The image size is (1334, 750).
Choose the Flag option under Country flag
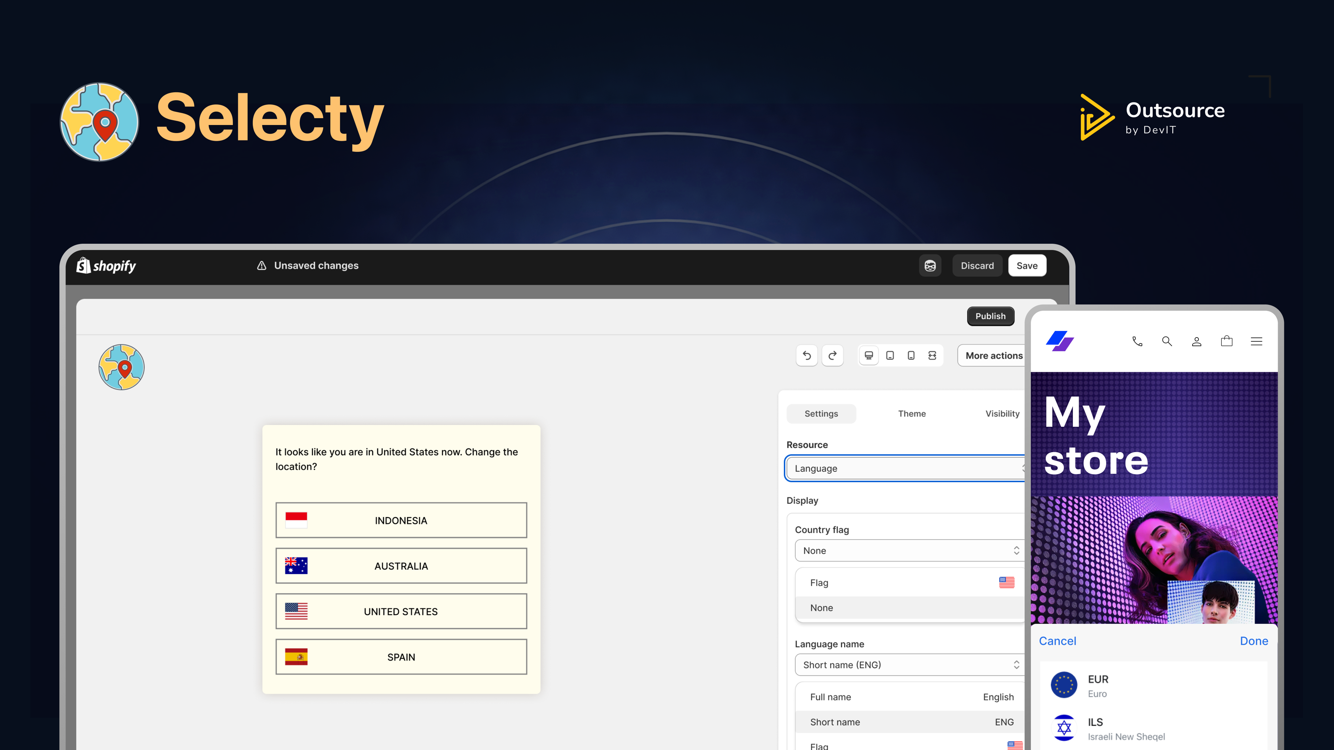(911, 583)
